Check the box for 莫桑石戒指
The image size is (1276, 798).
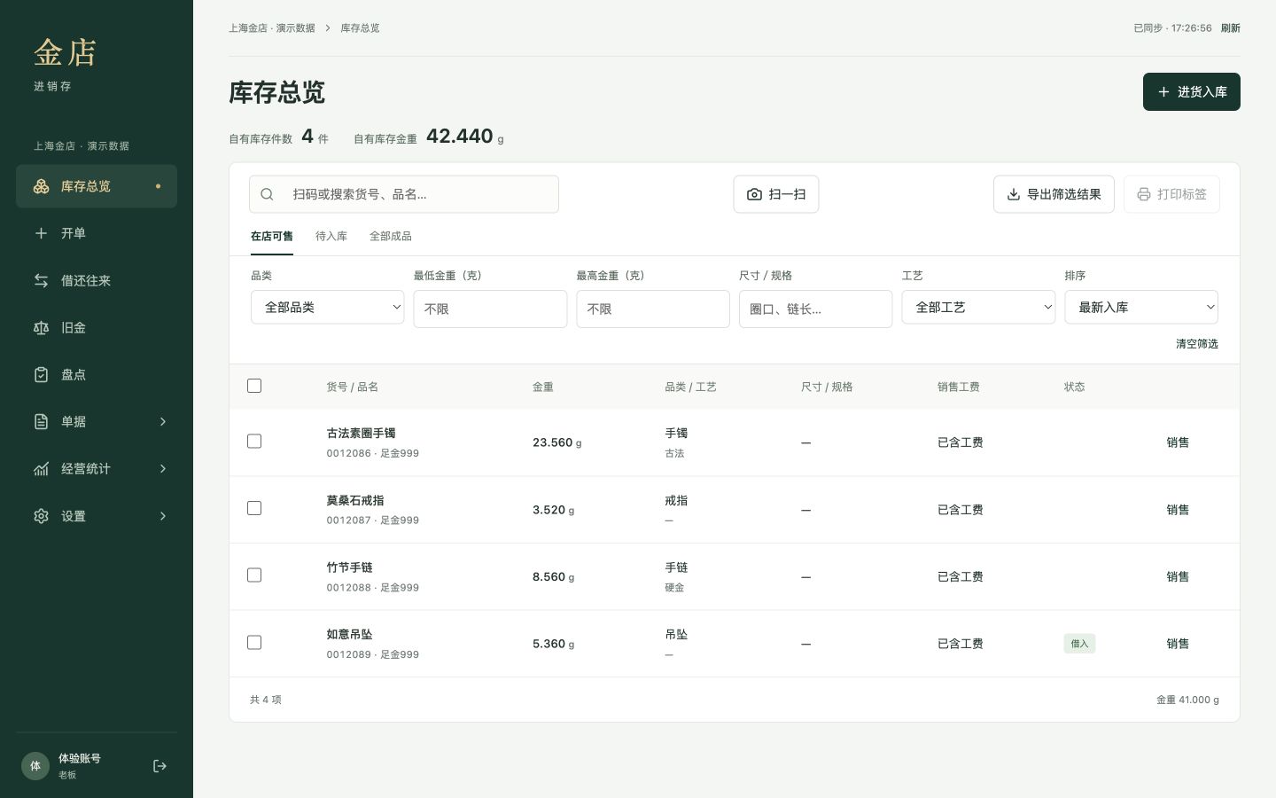(254, 508)
